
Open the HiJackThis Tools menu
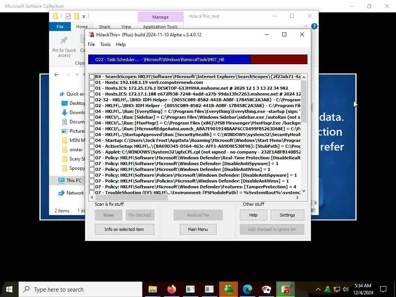[x=105, y=44]
